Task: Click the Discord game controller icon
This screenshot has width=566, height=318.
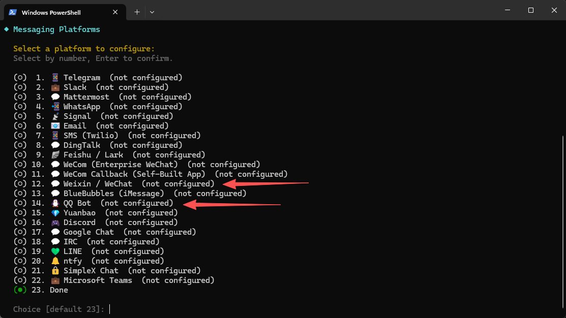Action: coord(55,222)
